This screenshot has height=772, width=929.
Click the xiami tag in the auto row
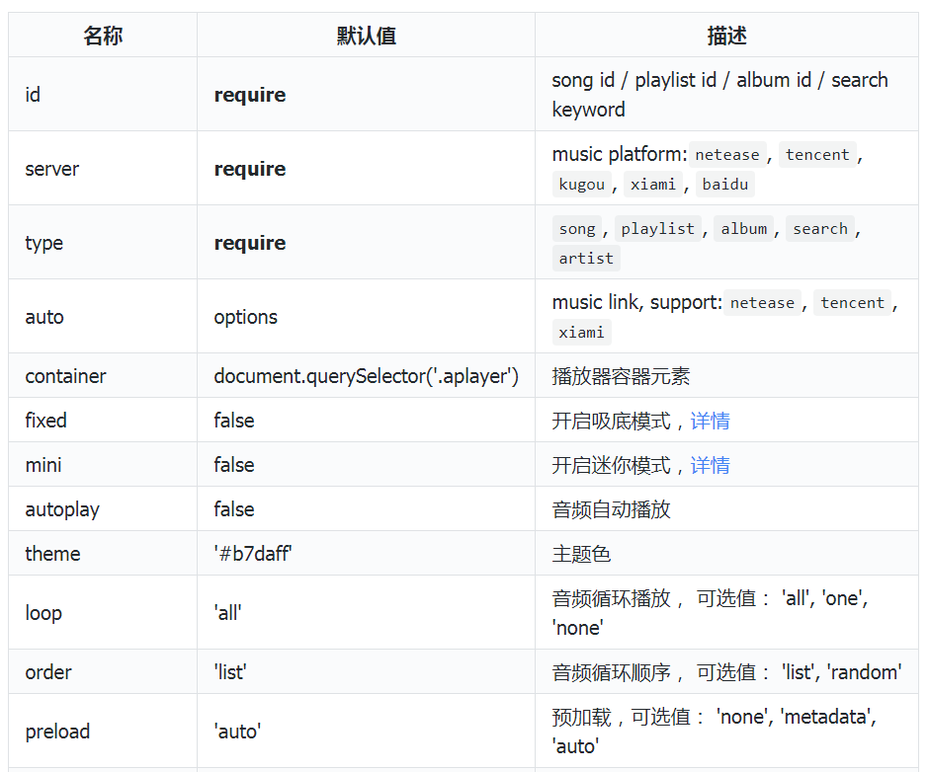(x=581, y=333)
